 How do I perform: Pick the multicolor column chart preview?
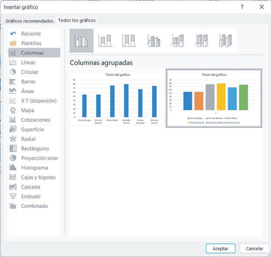click(214, 98)
